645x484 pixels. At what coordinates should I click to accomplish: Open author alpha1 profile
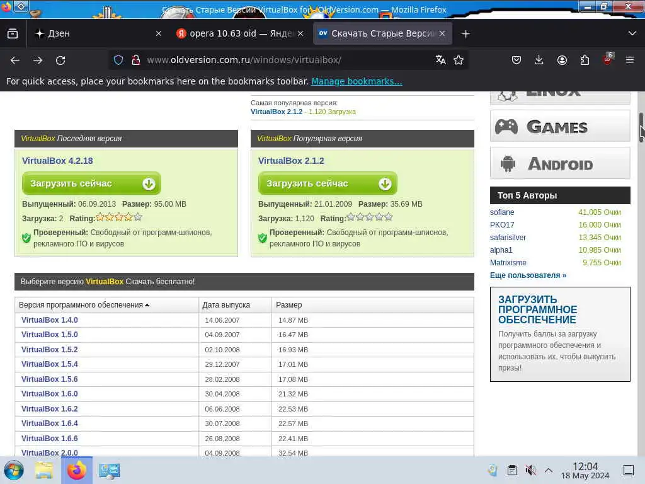(501, 250)
